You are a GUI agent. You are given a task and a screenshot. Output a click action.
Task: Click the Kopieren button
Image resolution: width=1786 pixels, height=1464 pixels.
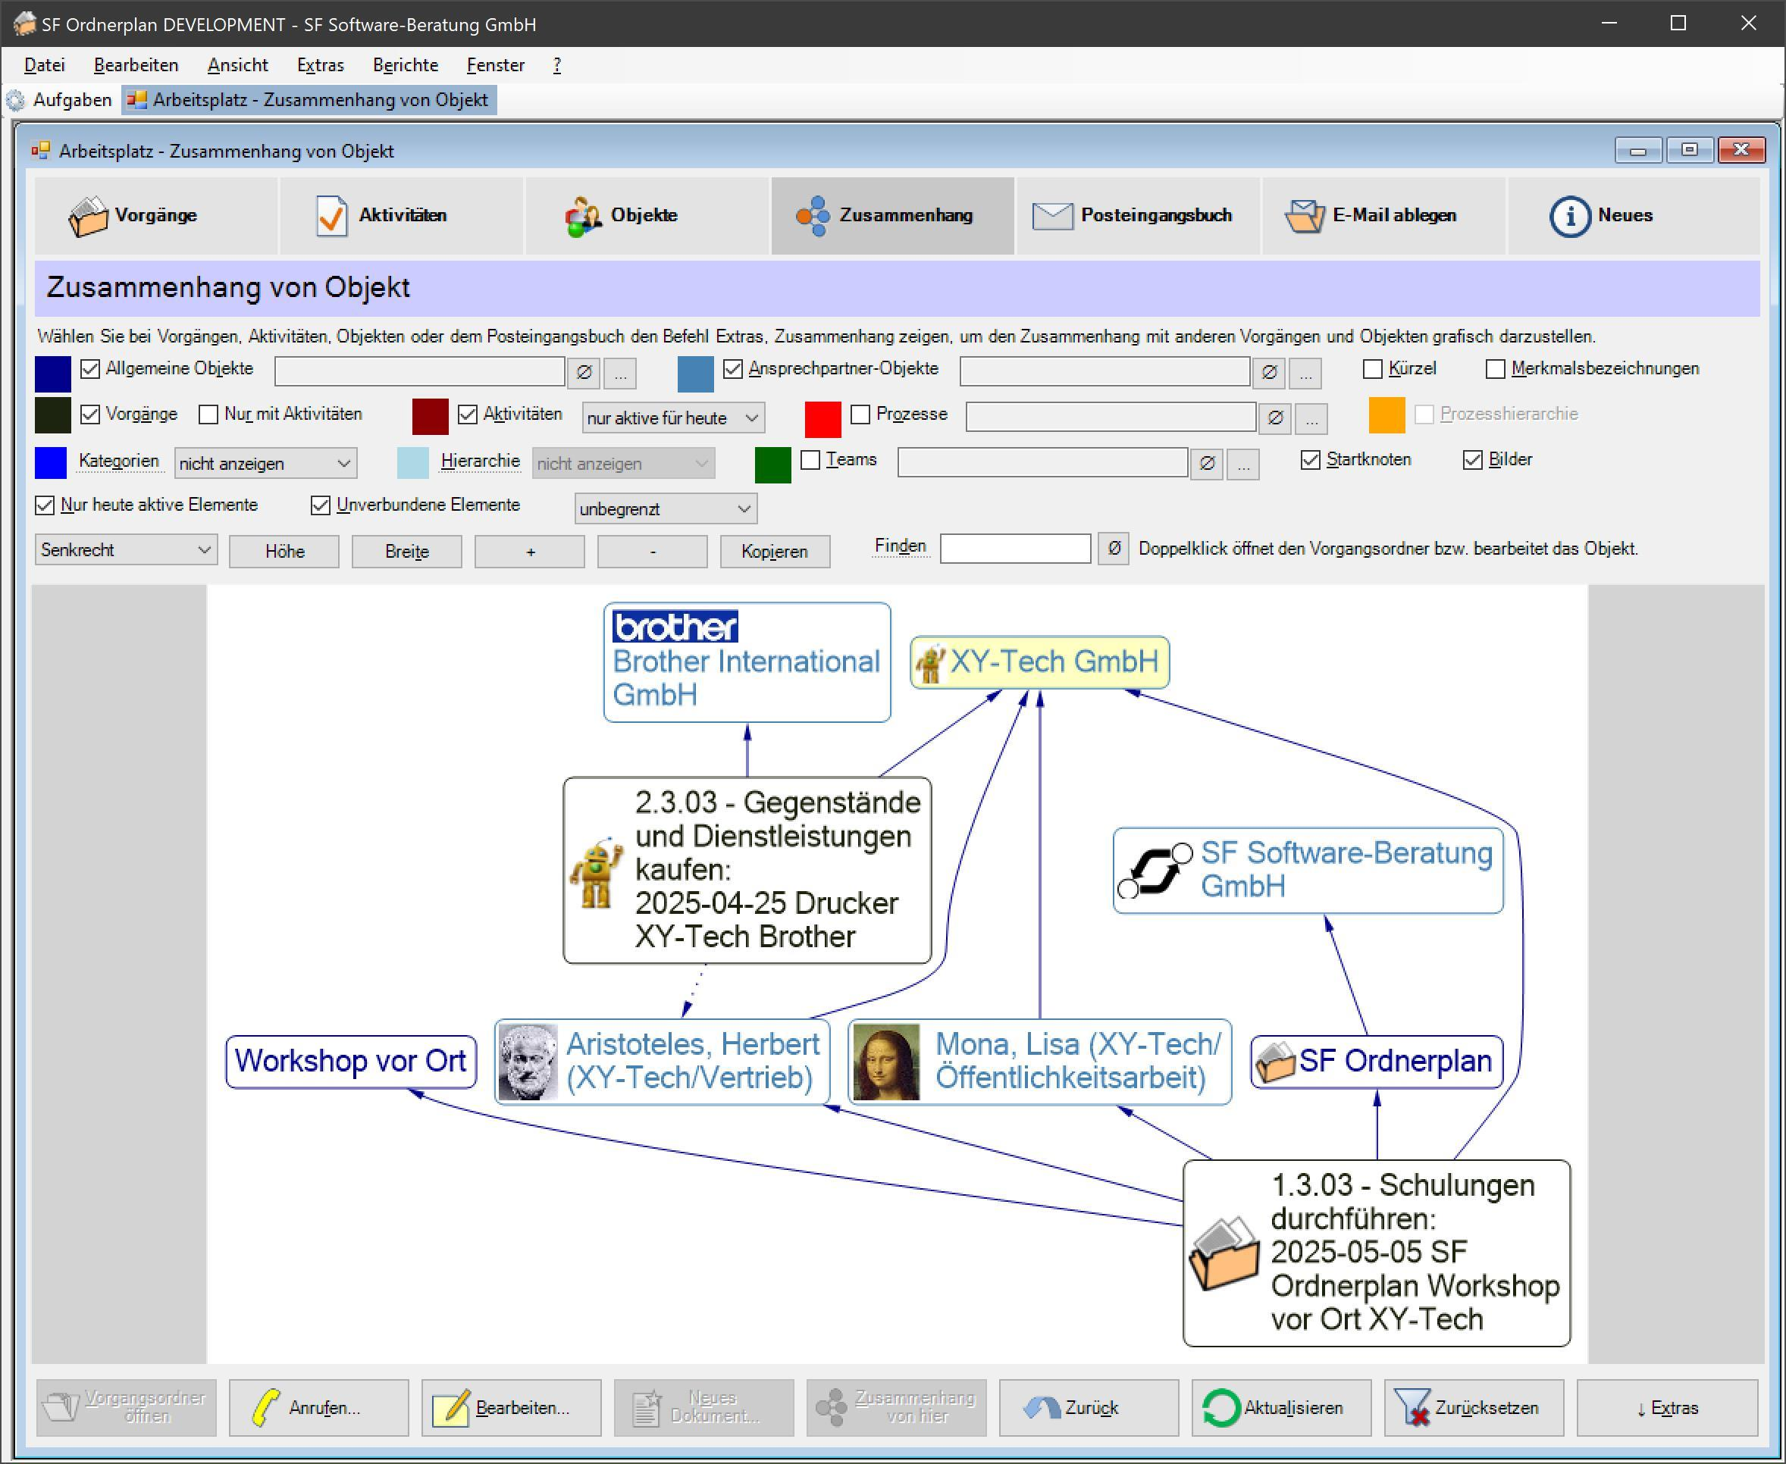tap(775, 552)
